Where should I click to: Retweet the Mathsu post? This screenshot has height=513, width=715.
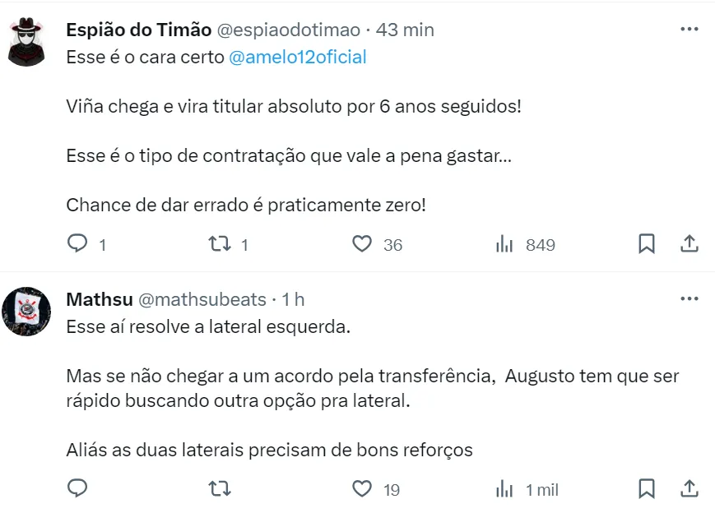click(219, 489)
